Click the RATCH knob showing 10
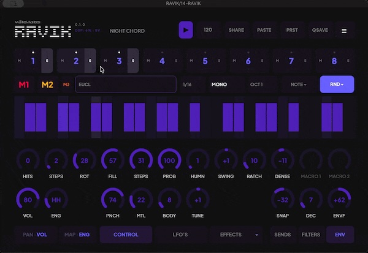The height and width of the screenshot is (253, 368). 254,160
